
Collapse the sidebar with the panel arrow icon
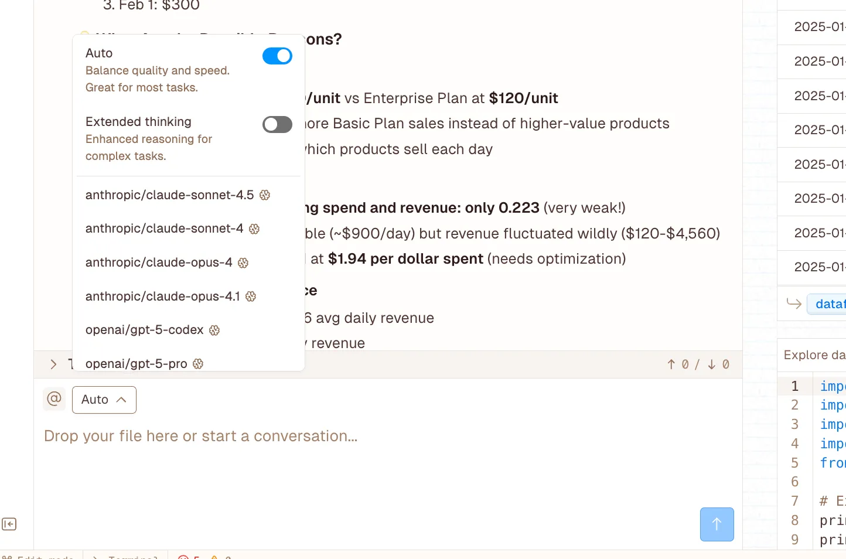pos(9,524)
